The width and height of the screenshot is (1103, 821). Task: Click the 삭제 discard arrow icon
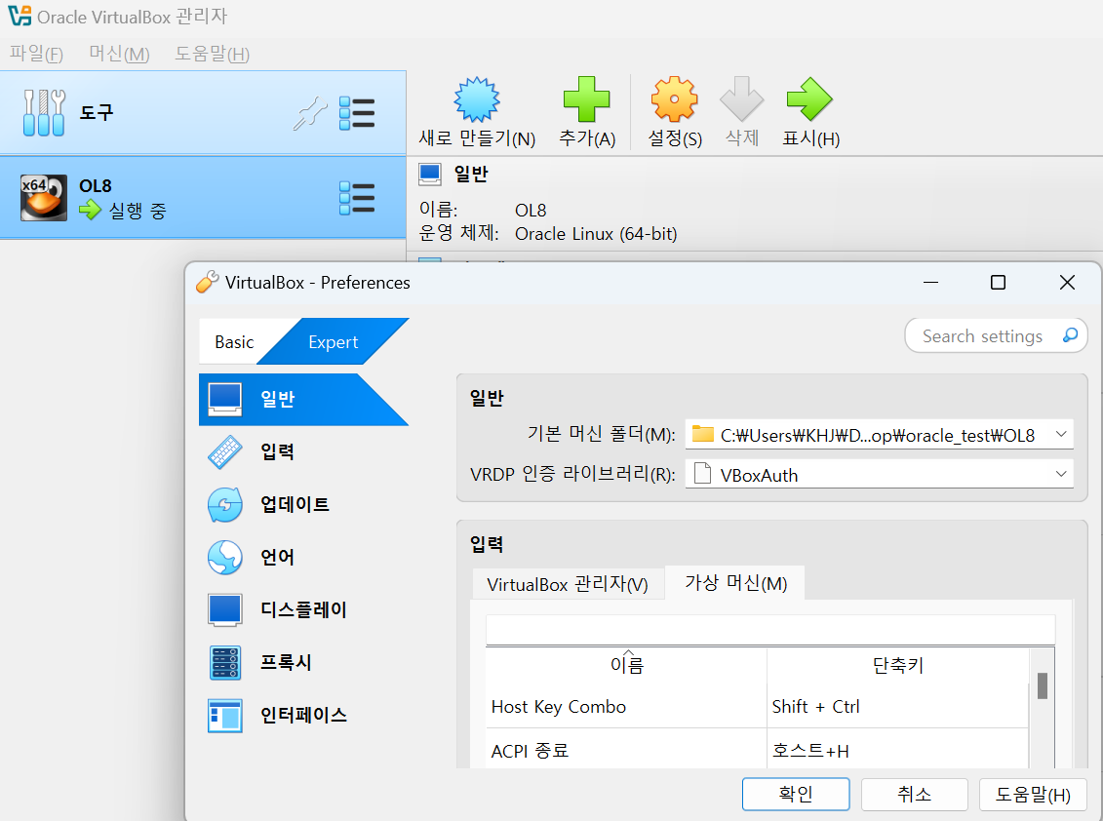pyautogui.click(x=741, y=99)
